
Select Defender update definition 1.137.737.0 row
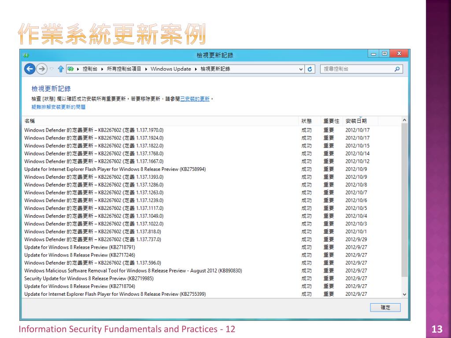pos(212,239)
